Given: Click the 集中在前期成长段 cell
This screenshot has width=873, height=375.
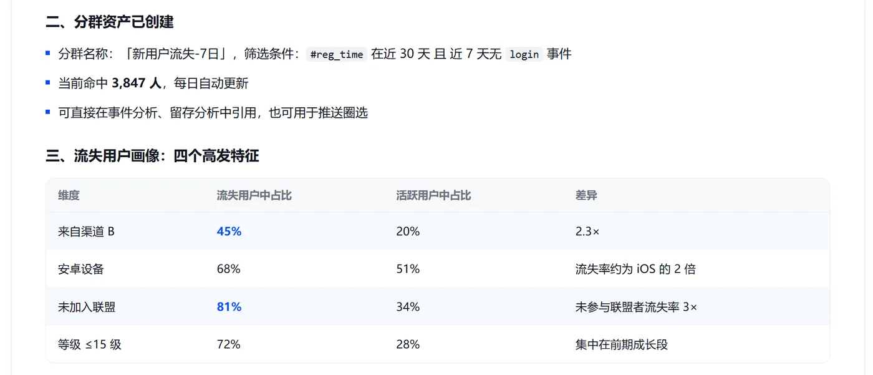Looking at the screenshot, I should click(x=621, y=344).
